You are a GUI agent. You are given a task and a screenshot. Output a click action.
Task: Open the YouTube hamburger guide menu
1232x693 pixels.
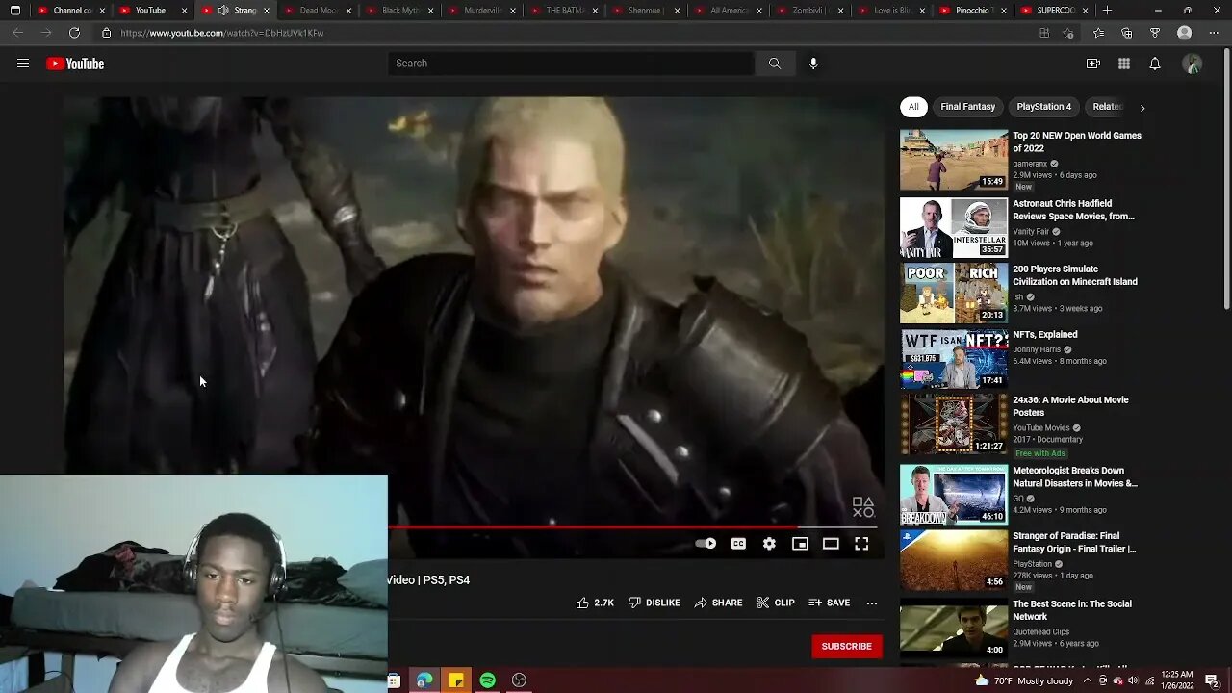pyautogui.click(x=23, y=64)
